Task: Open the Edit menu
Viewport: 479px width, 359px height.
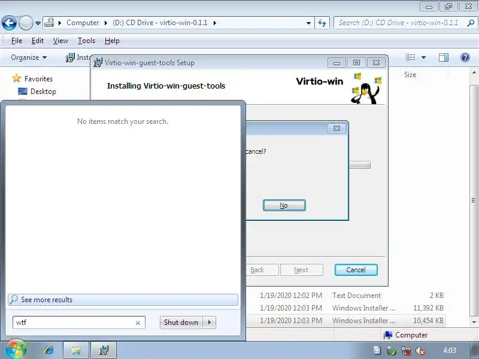Action: pyautogui.click(x=38, y=41)
